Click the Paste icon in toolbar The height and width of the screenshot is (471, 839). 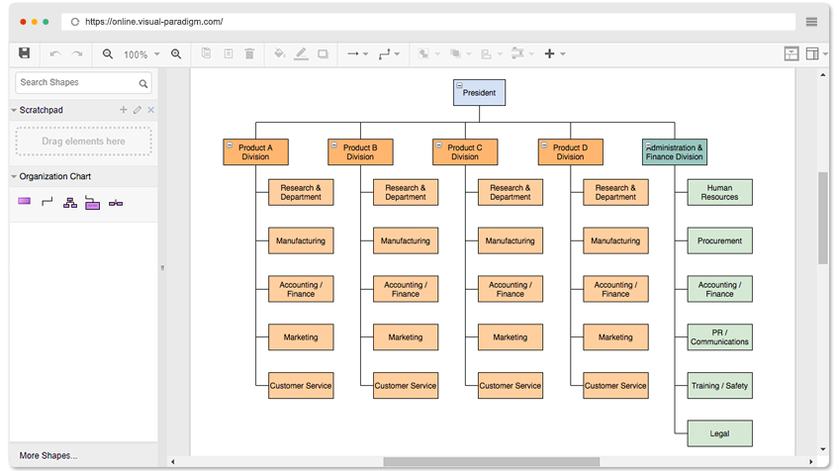[x=229, y=53]
